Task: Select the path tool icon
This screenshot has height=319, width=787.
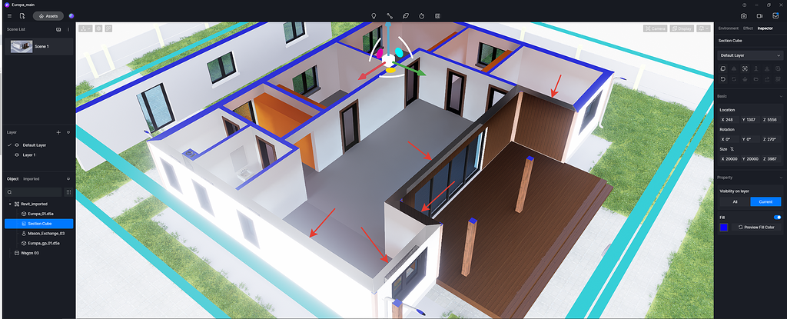Action: (390, 16)
